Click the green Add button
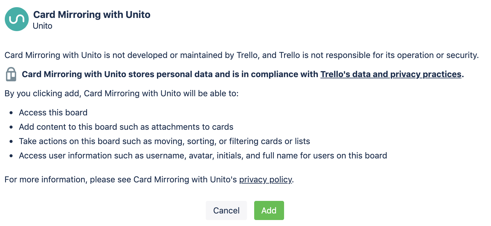Viewport: 491px width, 226px height. click(269, 210)
